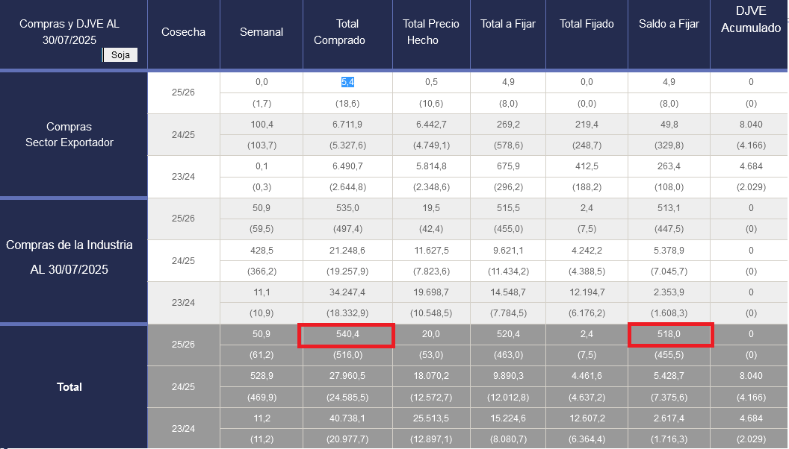Click the 269,2 Total a Fijar cell
Screen dimensions: 789x449
click(508, 124)
